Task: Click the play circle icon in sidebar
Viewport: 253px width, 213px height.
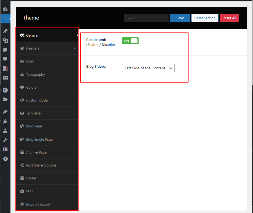Action: [x=5, y=159]
